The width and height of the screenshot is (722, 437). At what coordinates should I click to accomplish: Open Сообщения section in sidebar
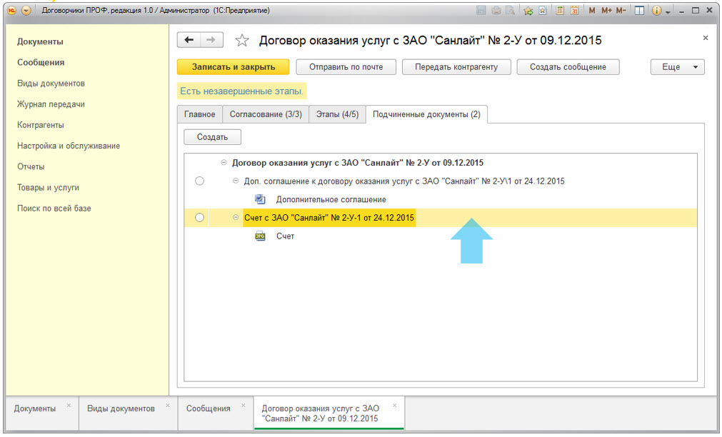tap(41, 62)
